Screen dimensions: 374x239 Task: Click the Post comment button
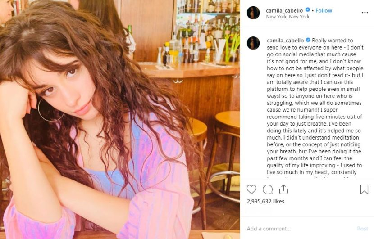pyautogui.click(x=362, y=229)
